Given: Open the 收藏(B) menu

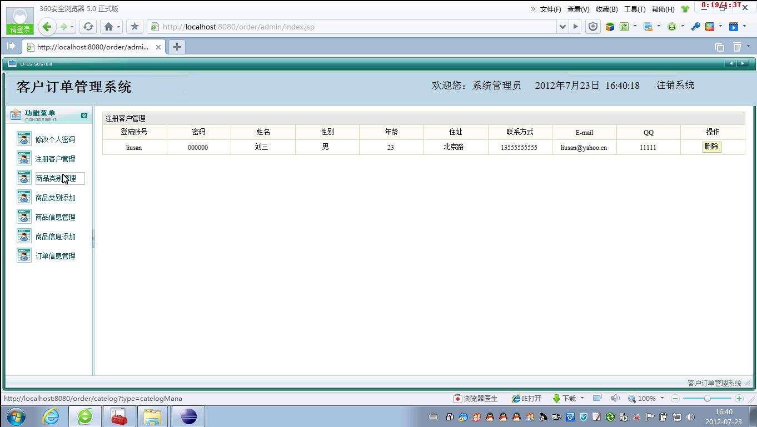Looking at the screenshot, I should click(606, 9).
